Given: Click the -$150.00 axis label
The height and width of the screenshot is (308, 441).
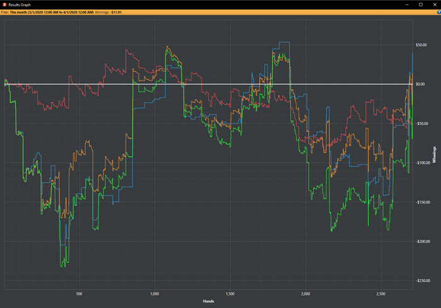Looking at the screenshot, I should click(423, 202).
